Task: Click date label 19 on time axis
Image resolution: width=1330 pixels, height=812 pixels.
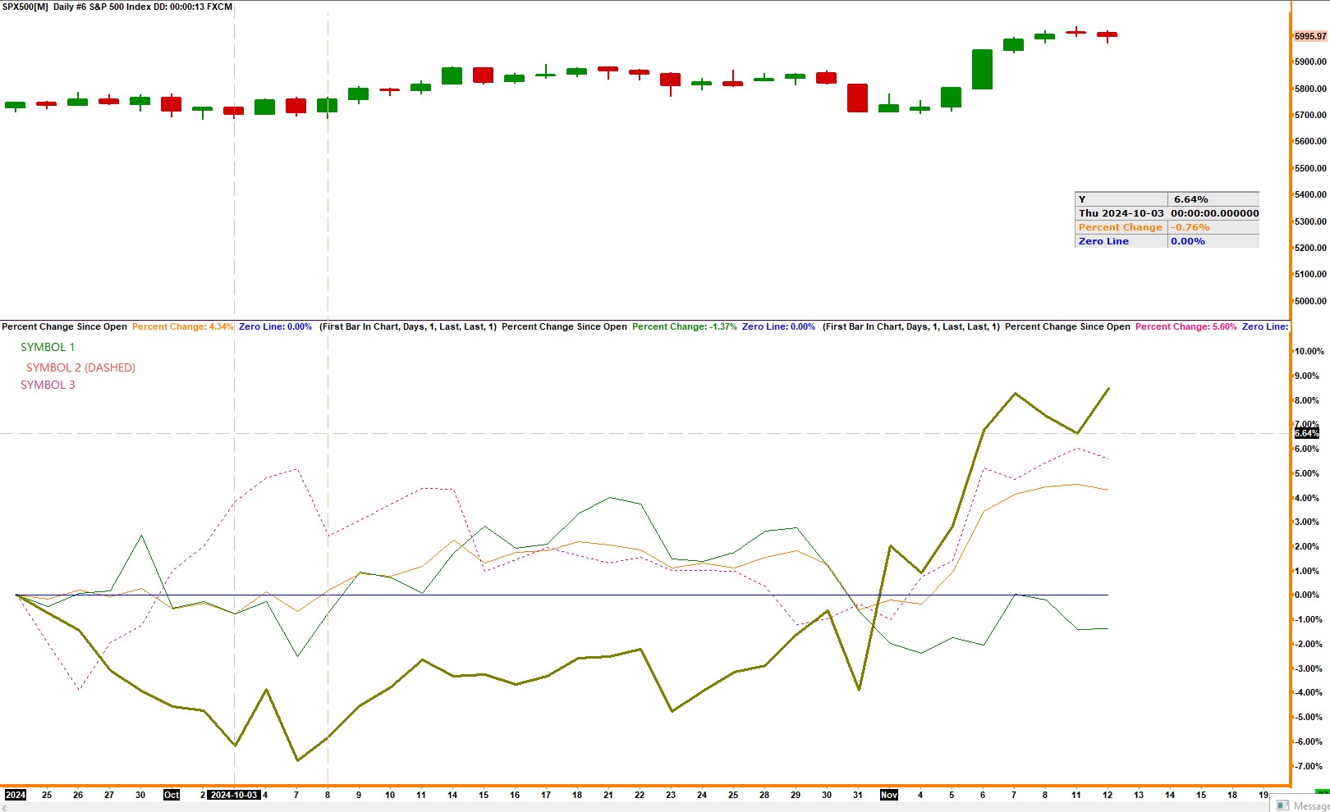Action: 1263,795
